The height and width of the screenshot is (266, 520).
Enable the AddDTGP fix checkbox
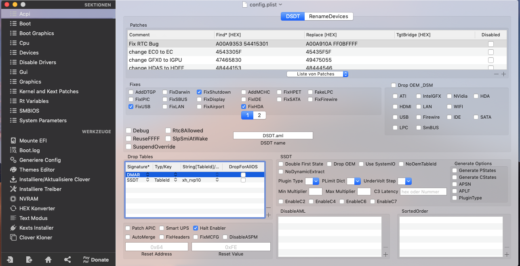131,92
